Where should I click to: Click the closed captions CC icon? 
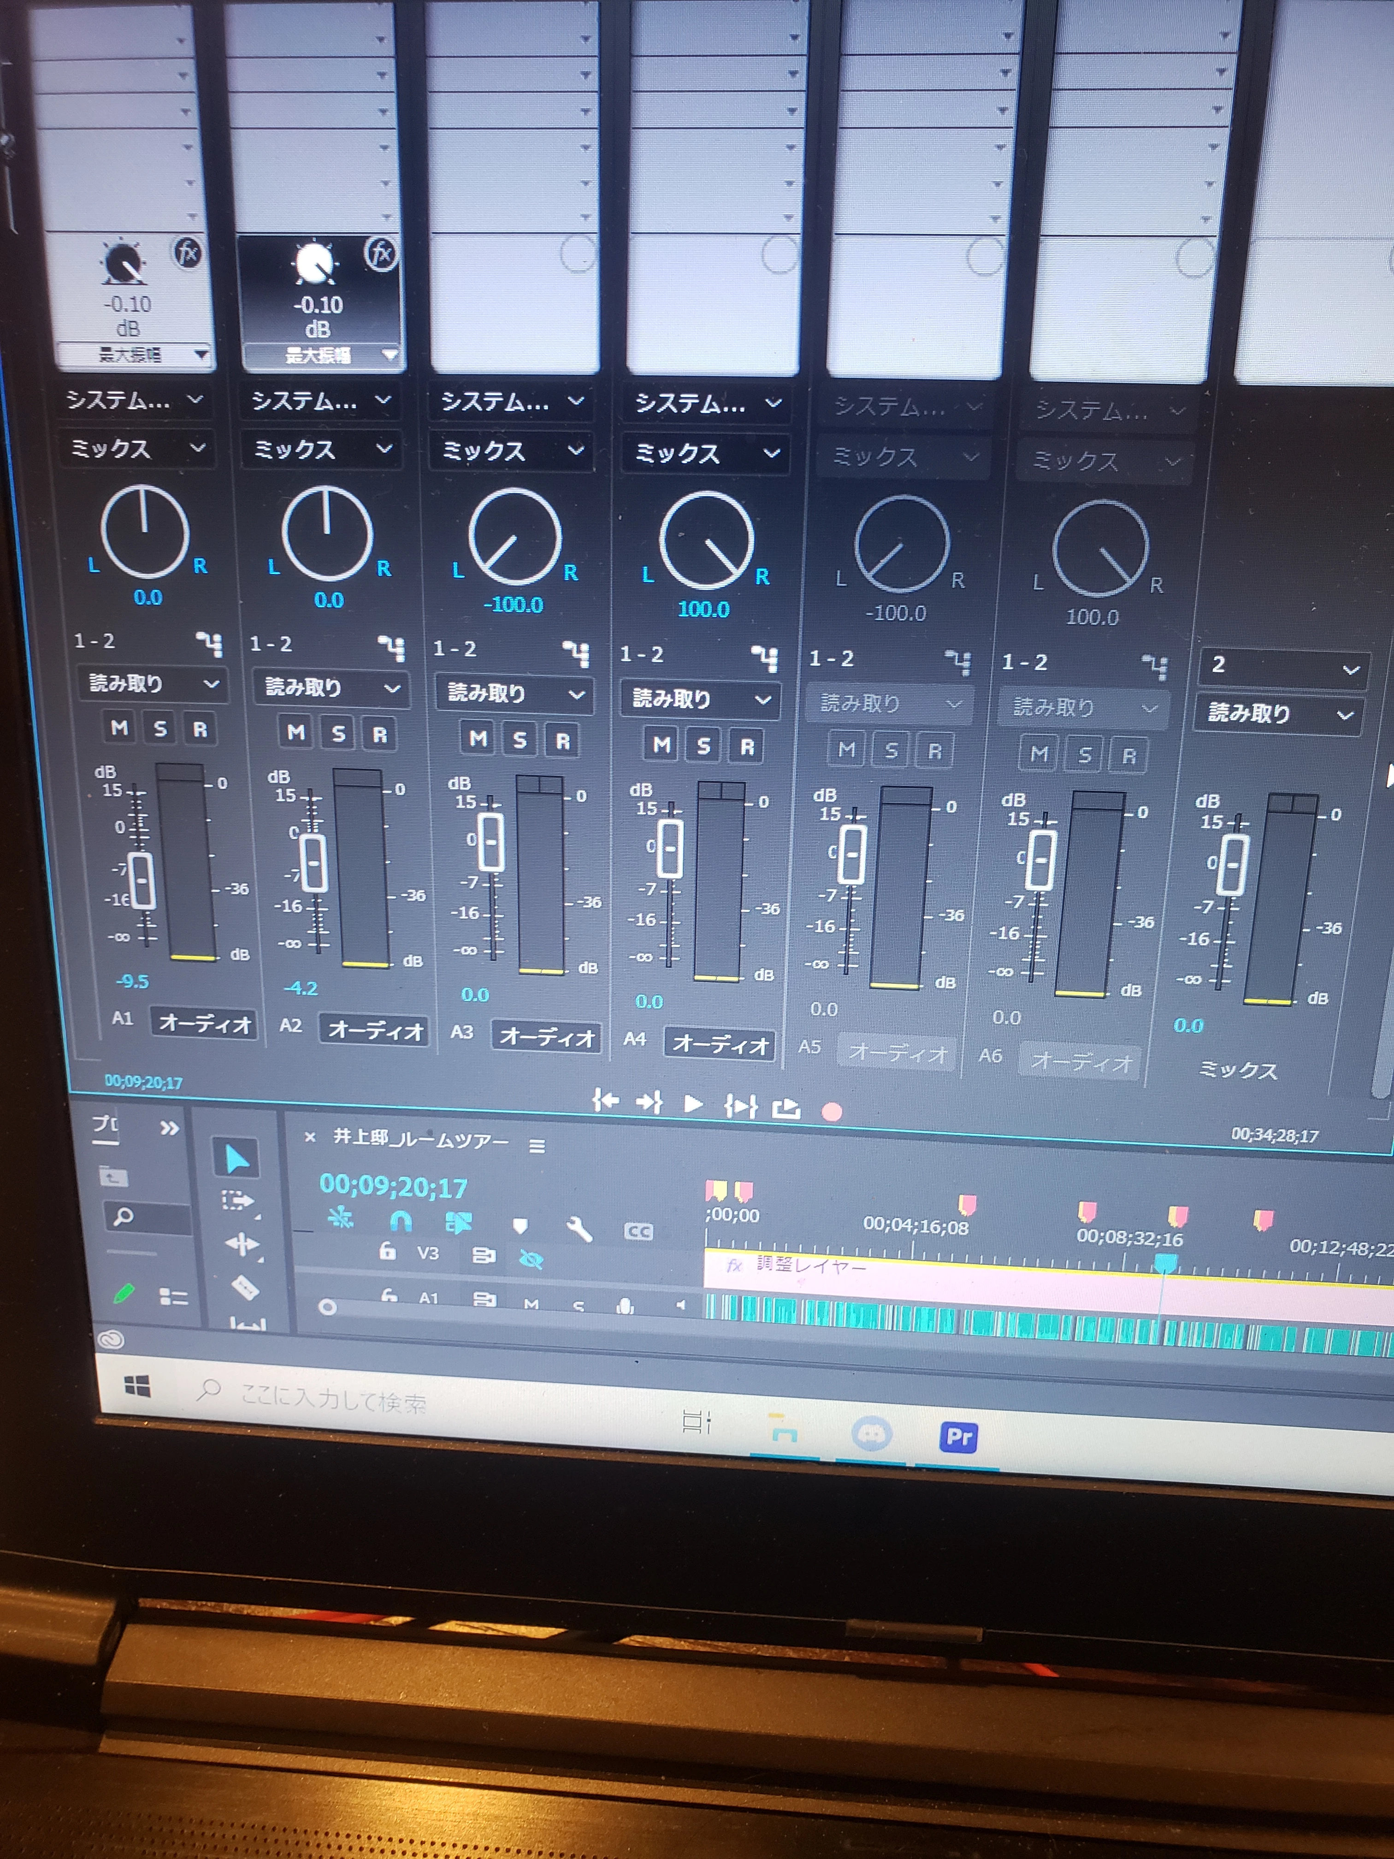point(638,1232)
